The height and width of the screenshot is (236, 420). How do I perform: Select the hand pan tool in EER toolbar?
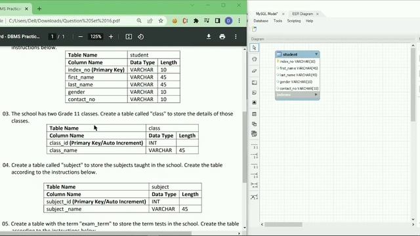click(254, 59)
